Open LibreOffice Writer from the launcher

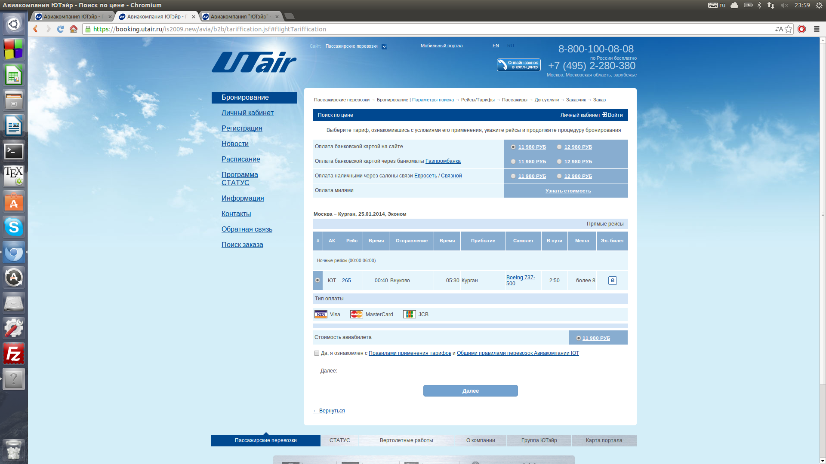(x=14, y=126)
